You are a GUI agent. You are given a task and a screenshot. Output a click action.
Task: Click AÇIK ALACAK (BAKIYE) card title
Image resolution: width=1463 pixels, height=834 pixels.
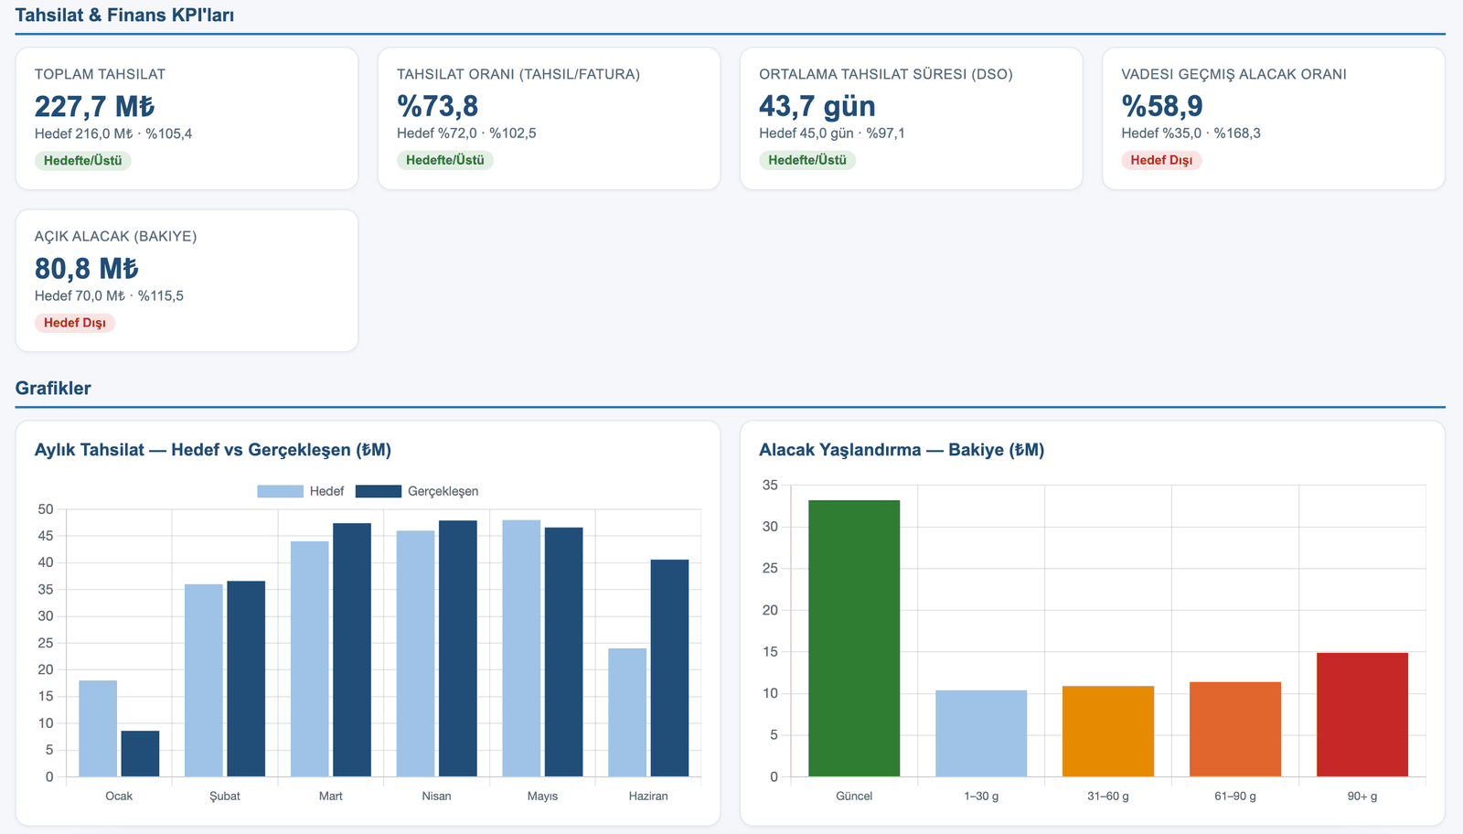pyautogui.click(x=116, y=236)
